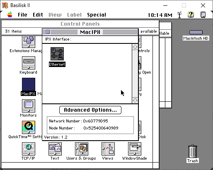Open the Label menu

tap(74, 15)
